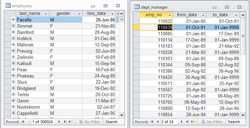Open the gender column filter dropdown
The width and height of the screenshot is (250, 128).
[x=79, y=14]
